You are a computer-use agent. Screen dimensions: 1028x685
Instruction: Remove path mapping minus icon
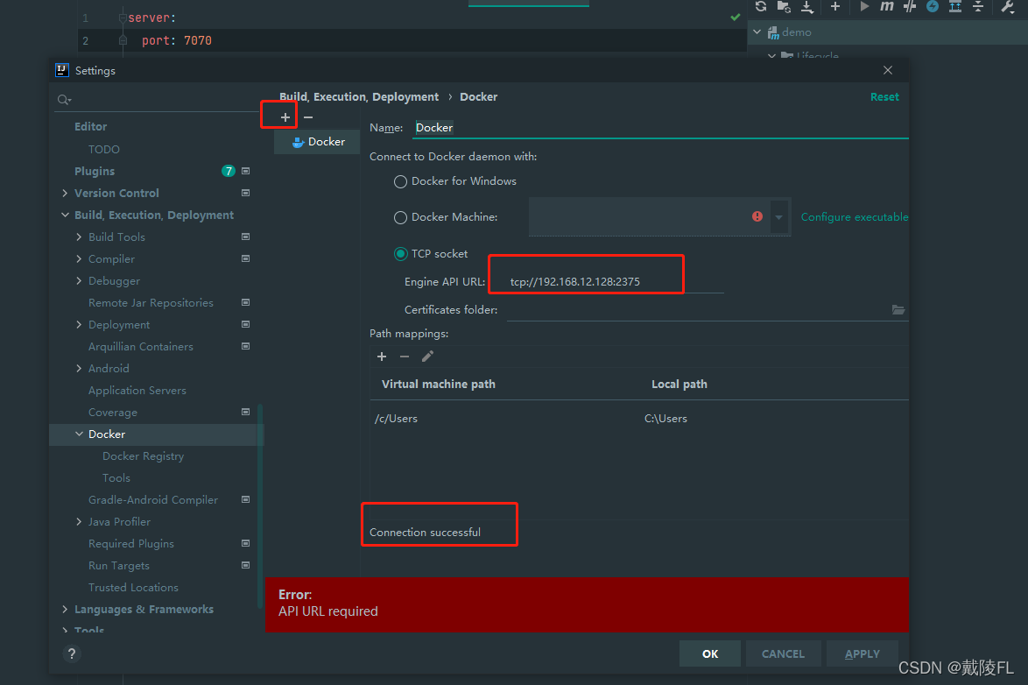coord(405,357)
